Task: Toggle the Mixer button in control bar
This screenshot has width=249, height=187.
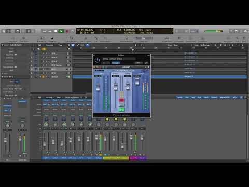Action: coord(28,31)
